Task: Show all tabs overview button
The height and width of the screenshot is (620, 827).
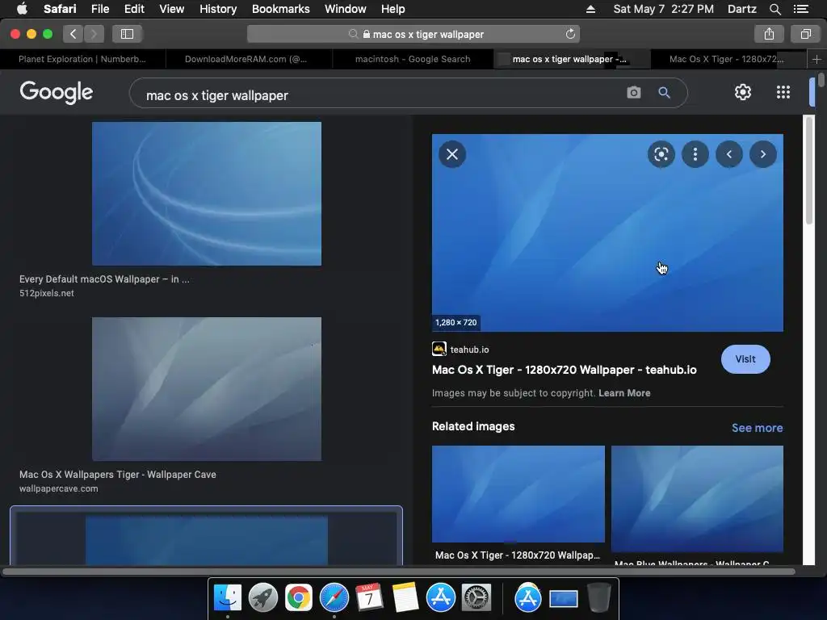Action: click(805, 34)
